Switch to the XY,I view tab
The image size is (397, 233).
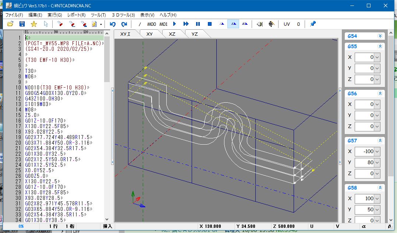point(125,34)
